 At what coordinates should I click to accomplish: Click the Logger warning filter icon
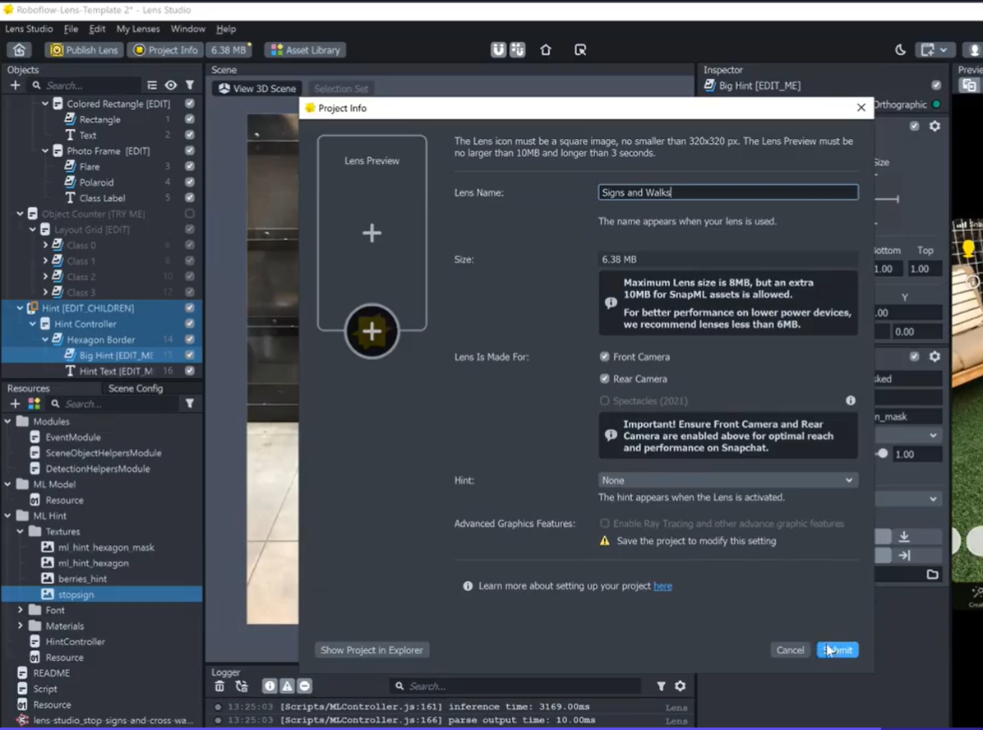pos(287,686)
